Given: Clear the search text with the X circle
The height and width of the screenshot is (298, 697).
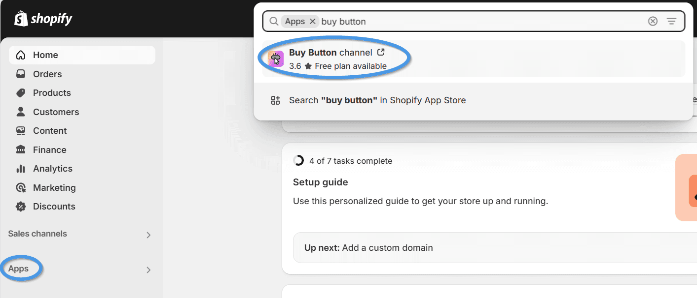Looking at the screenshot, I should [653, 21].
